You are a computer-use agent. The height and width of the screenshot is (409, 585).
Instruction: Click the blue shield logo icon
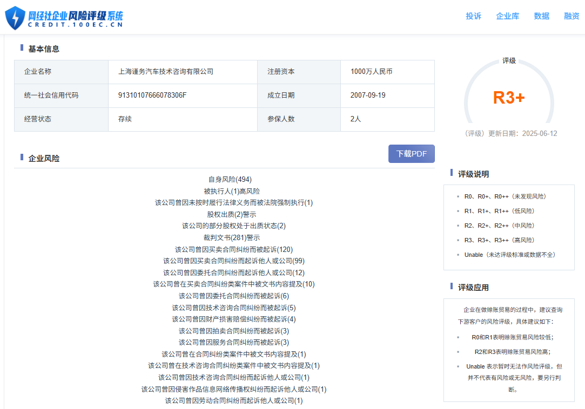coord(15,17)
